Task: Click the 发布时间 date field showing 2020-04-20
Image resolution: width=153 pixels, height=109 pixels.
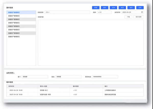Action: (x=132, y=12)
